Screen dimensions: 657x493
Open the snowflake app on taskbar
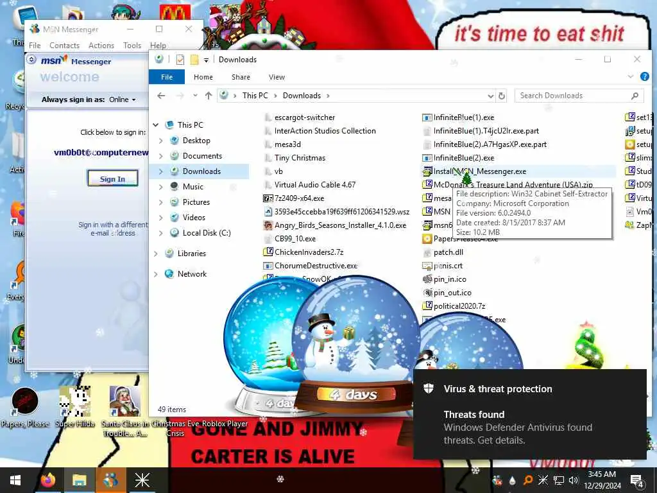coord(142,480)
